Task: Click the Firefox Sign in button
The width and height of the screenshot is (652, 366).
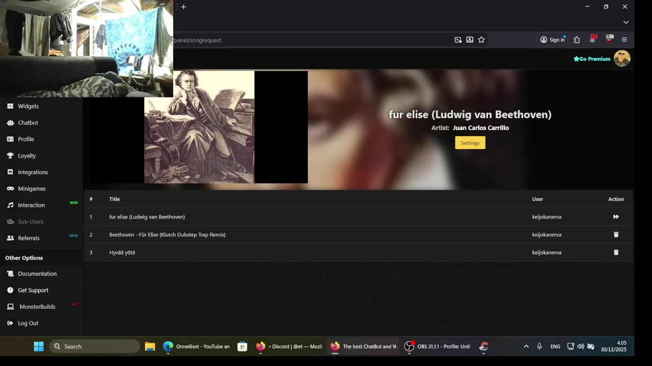Action: [553, 40]
